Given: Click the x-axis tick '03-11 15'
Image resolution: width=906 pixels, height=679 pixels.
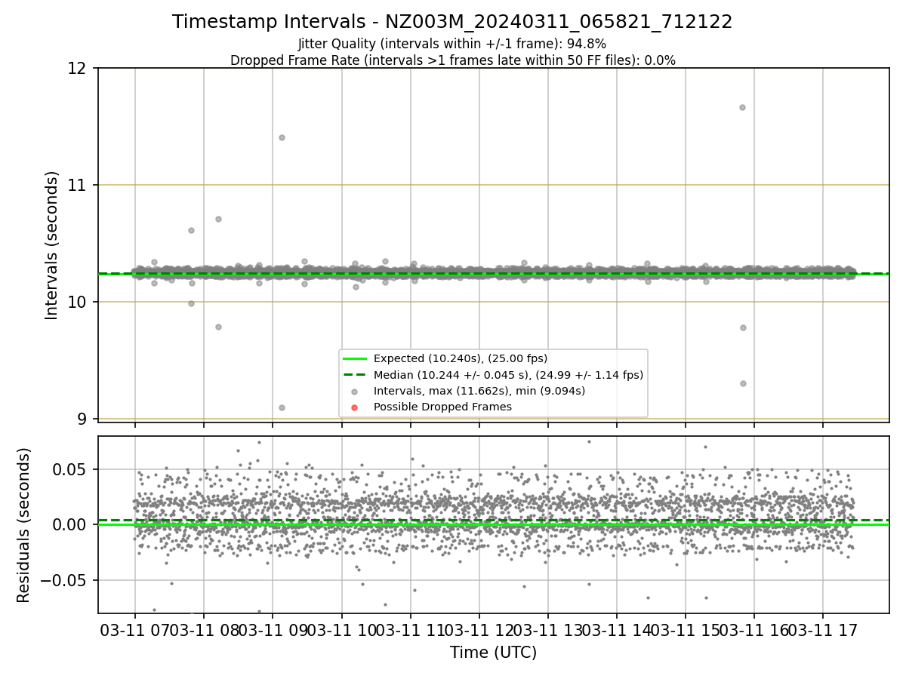Looking at the screenshot, I should [x=685, y=630].
